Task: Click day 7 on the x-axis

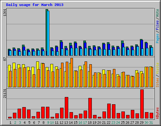Action: (x=39, y=123)
